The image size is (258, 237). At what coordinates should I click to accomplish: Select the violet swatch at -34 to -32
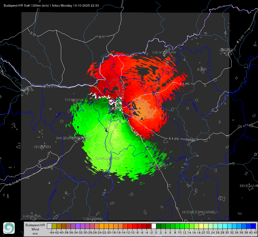point(78,226)
